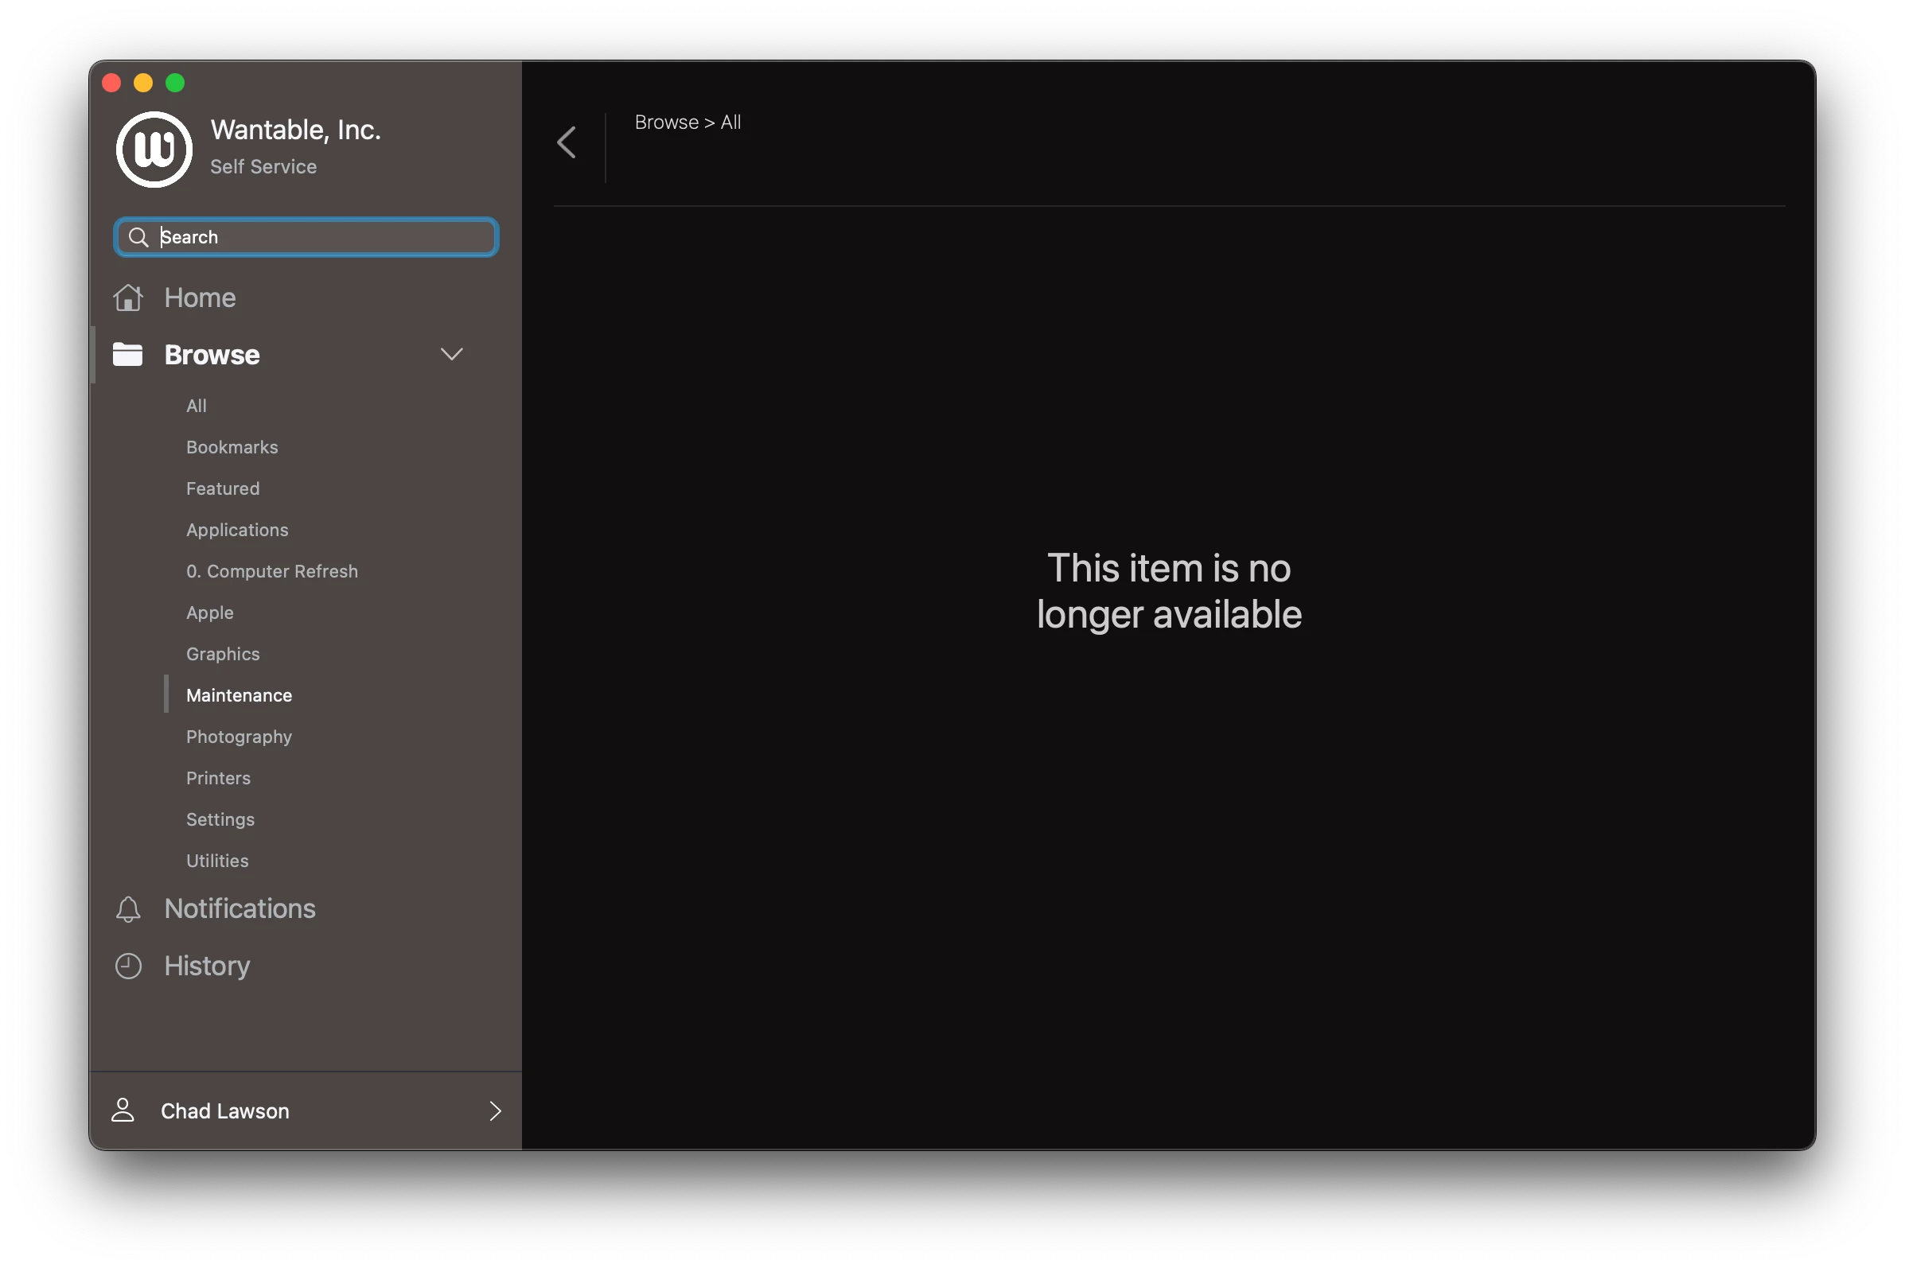This screenshot has height=1268, width=1905.
Task: Go back using the left arrow
Action: pyautogui.click(x=567, y=143)
